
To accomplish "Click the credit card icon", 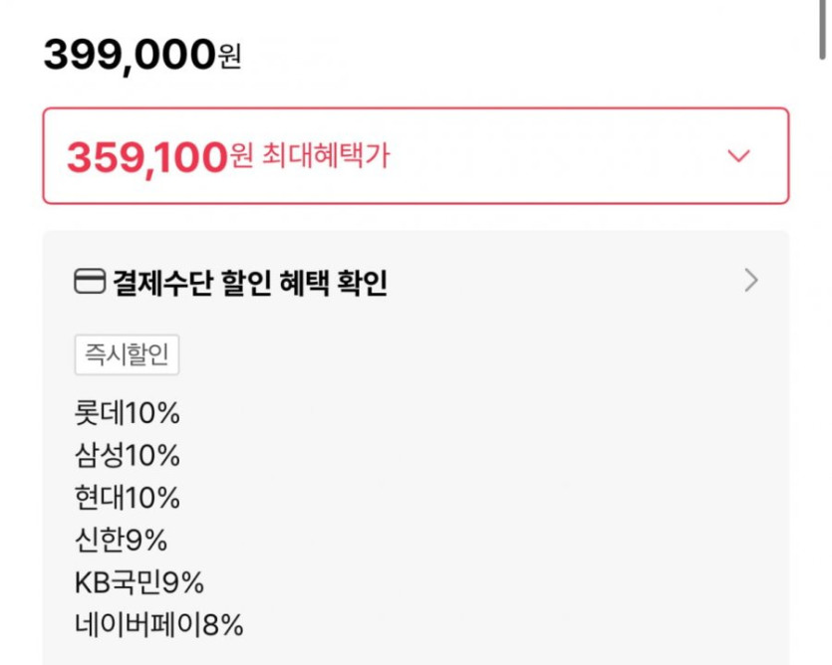I will click(x=90, y=282).
